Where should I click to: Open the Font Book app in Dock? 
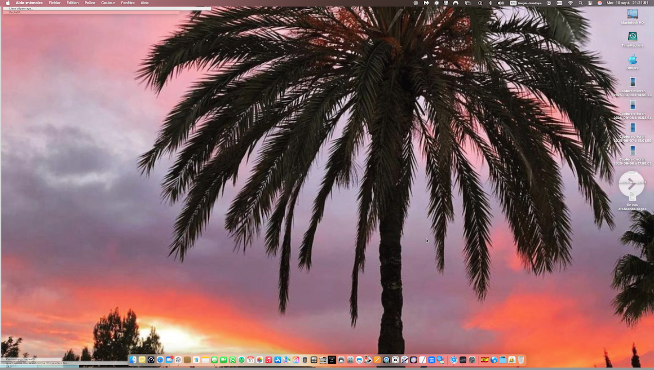[350, 360]
